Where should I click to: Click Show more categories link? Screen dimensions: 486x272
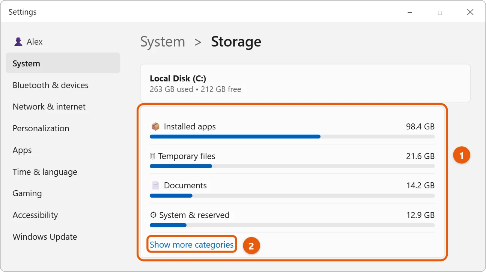(x=191, y=245)
